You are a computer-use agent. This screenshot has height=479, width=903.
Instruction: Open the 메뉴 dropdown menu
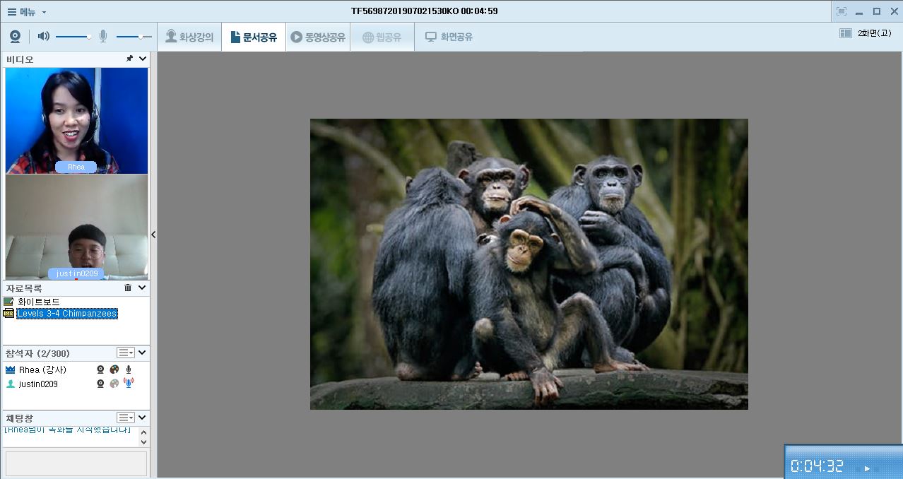(27, 11)
